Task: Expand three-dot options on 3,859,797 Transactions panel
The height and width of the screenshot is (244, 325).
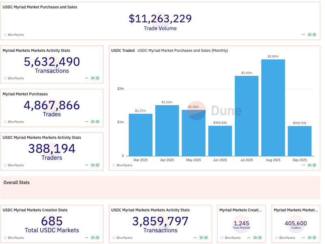Action: pyautogui.click(x=195, y=238)
